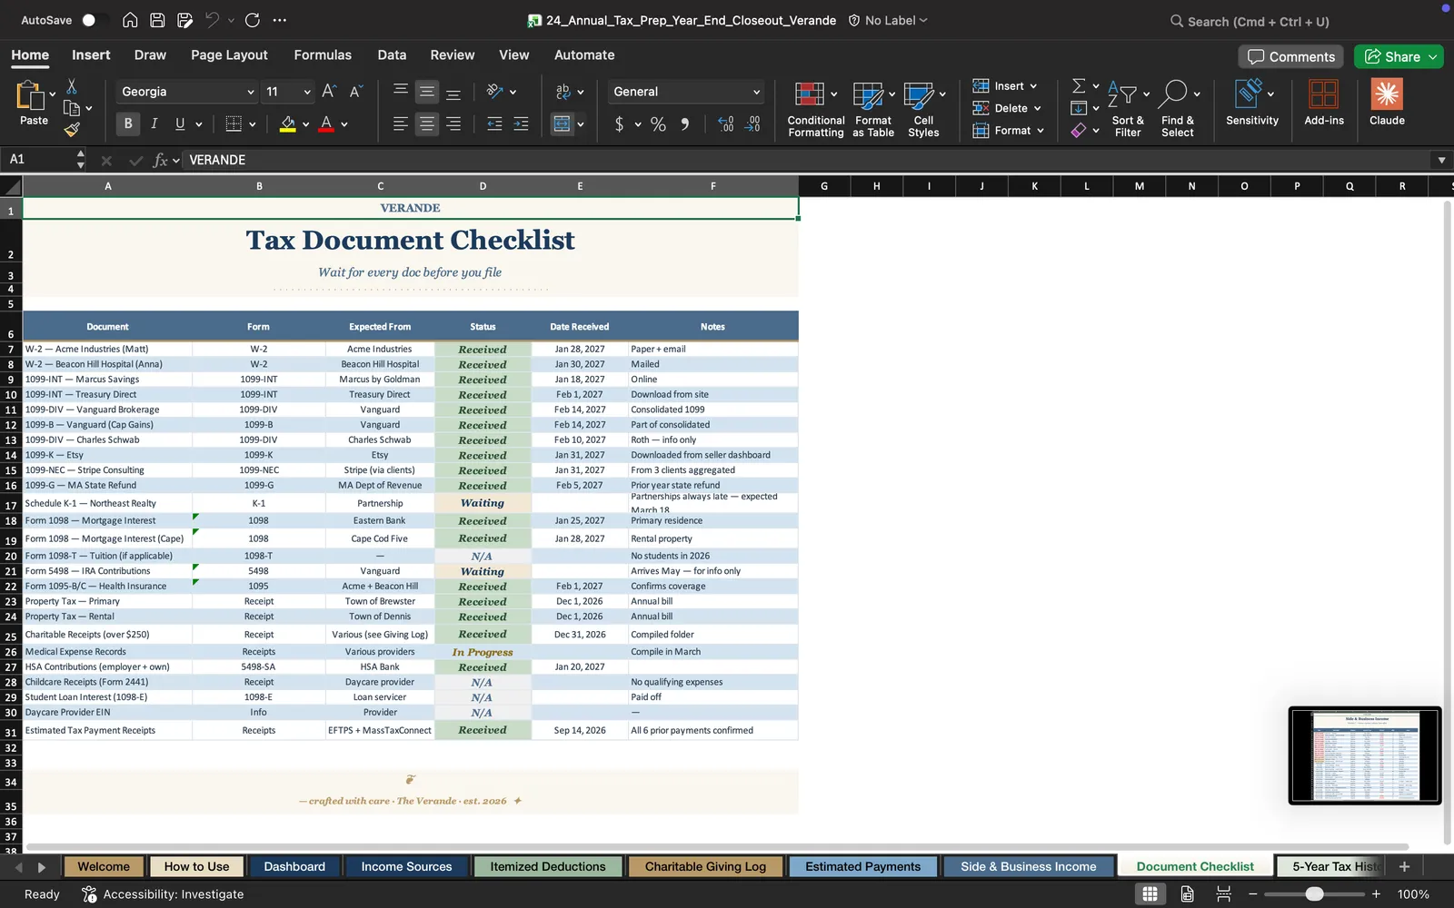Click the Cut scissors icon

coord(72,86)
